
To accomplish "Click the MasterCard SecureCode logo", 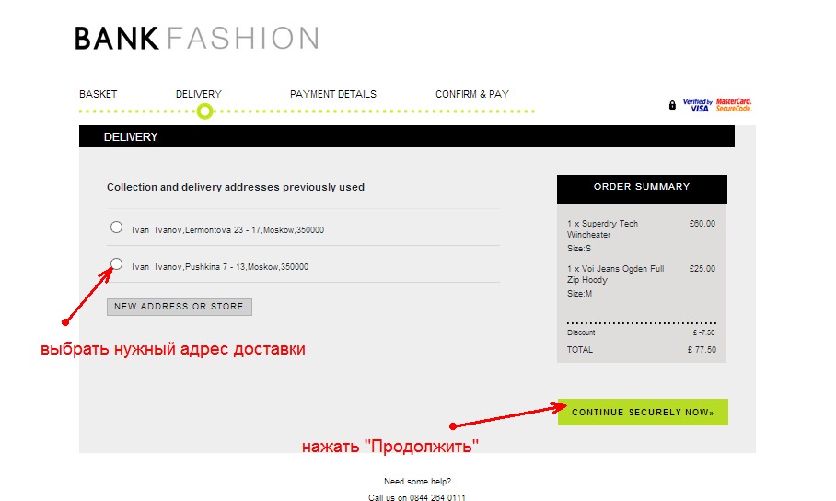I will point(734,105).
